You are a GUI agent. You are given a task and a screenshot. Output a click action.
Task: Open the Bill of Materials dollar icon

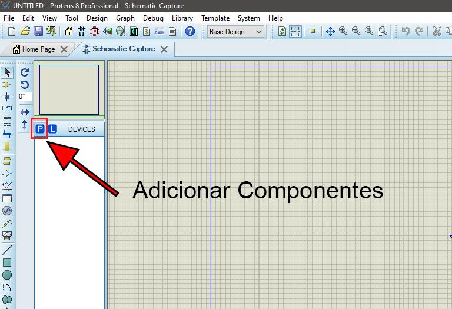pyautogui.click(x=147, y=31)
